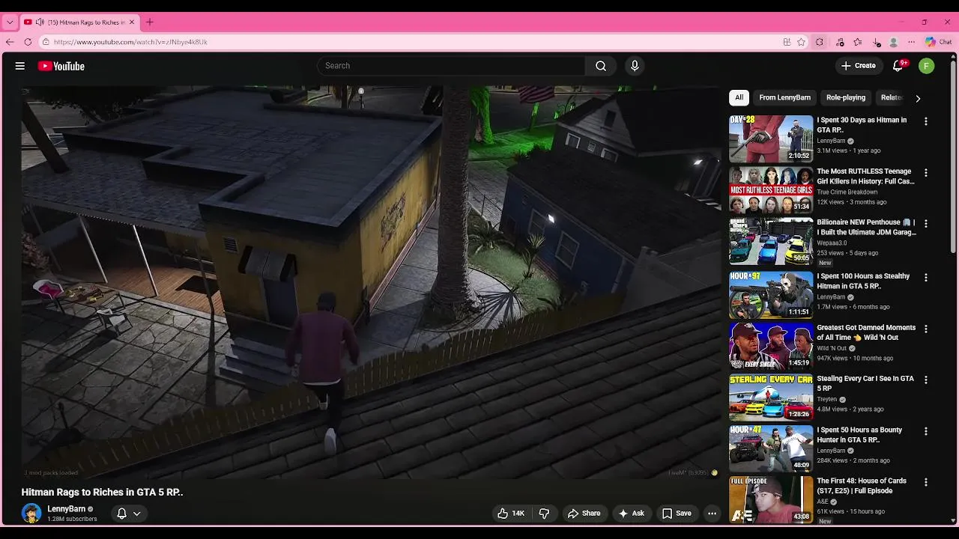Open browser settings and more menu
This screenshot has width=959, height=539.
pyautogui.click(x=912, y=42)
